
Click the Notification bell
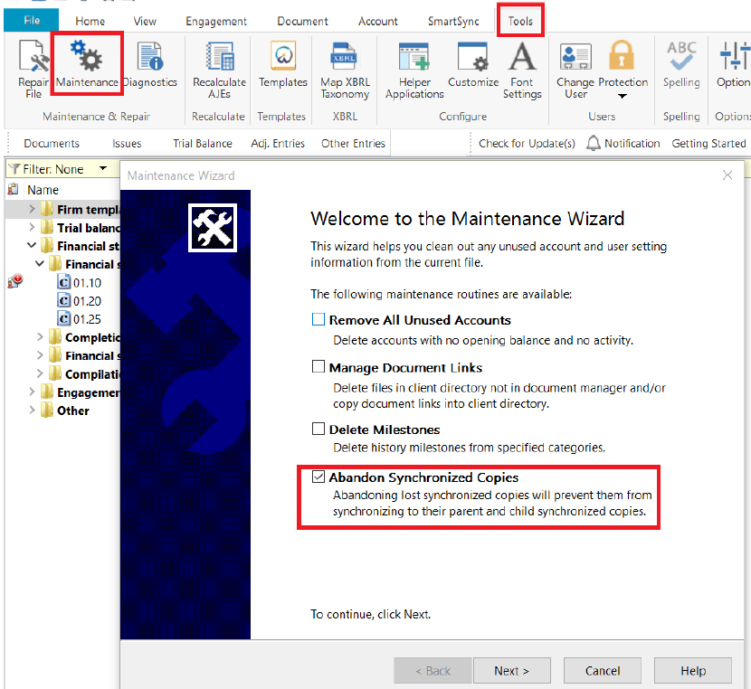tap(593, 143)
